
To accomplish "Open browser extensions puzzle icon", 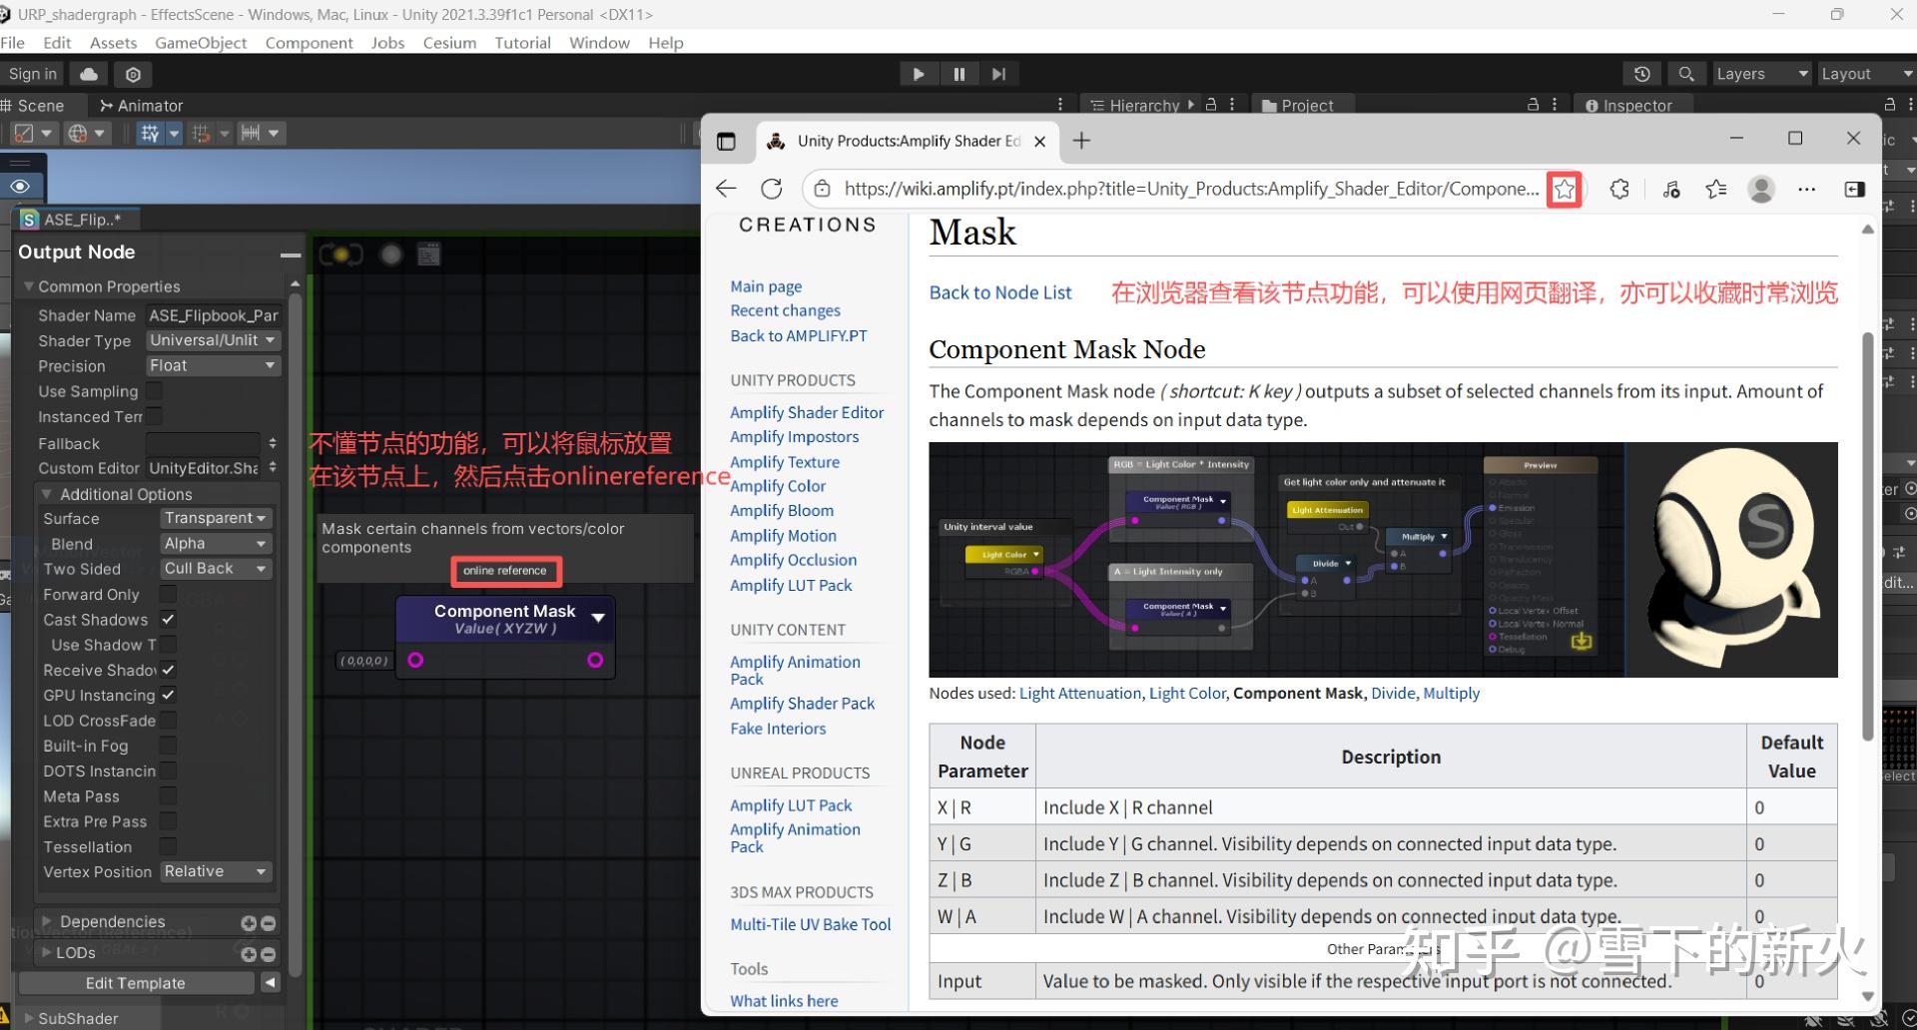I will click(x=1618, y=189).
